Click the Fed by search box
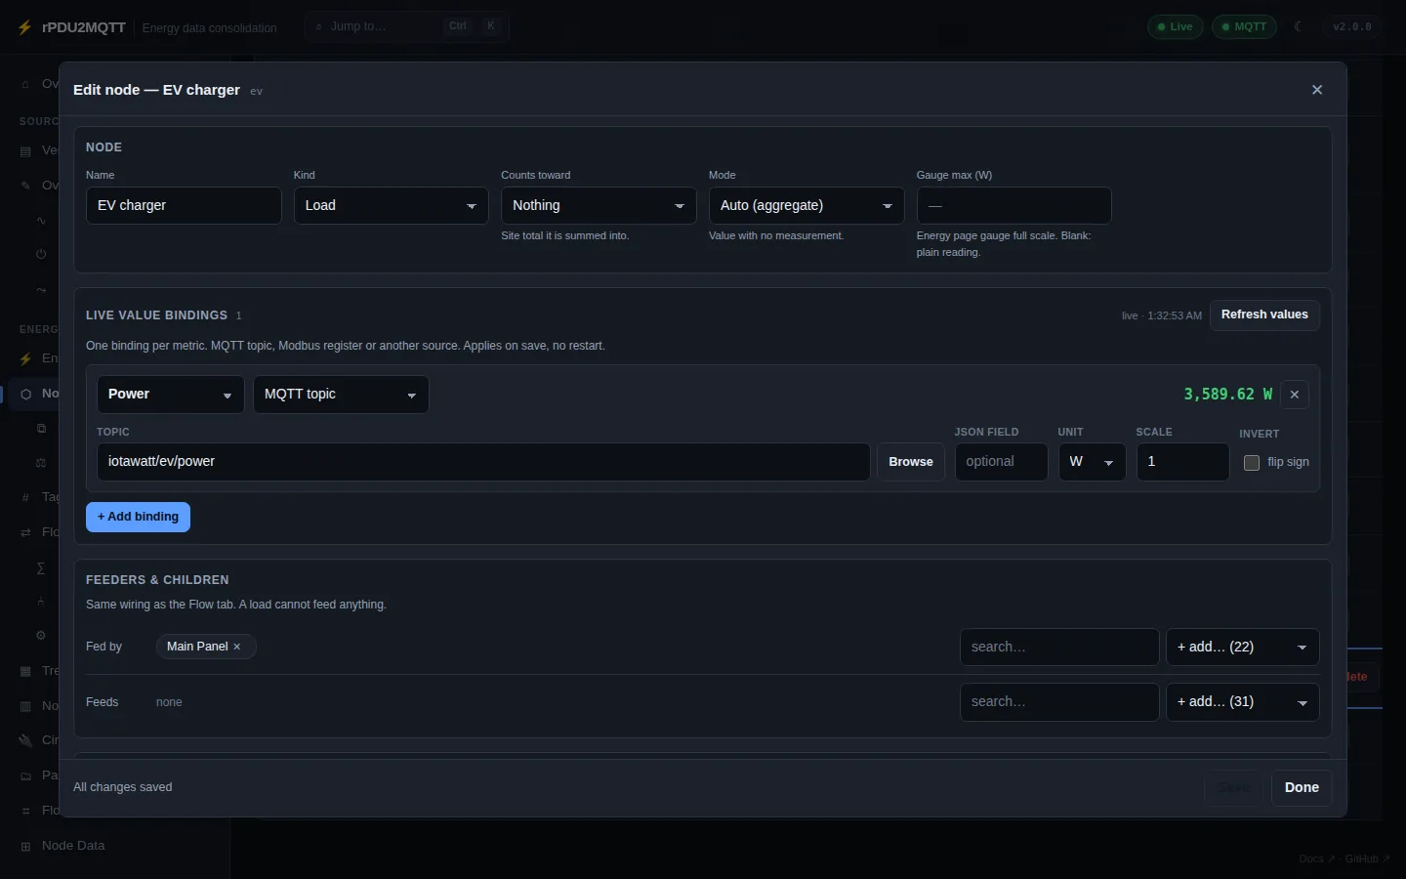This screenshot has width=1406, height=879. click(1059, 648)
